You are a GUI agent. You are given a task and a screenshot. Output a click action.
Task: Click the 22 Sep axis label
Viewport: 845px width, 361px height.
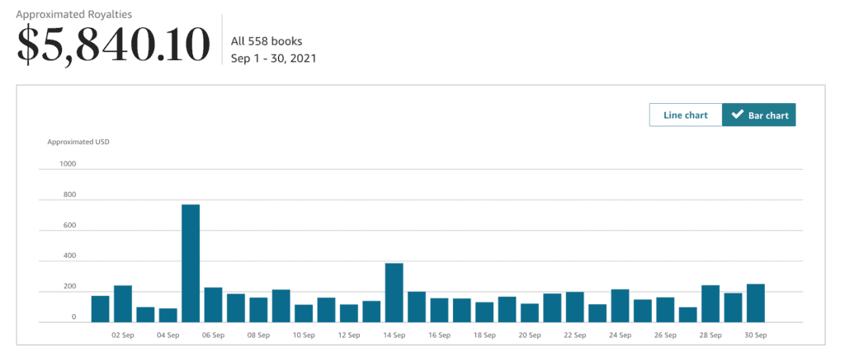click(575, 335)
